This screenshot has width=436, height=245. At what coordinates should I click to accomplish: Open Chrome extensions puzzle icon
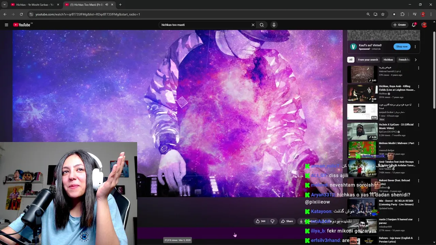(x=402, y=14)
